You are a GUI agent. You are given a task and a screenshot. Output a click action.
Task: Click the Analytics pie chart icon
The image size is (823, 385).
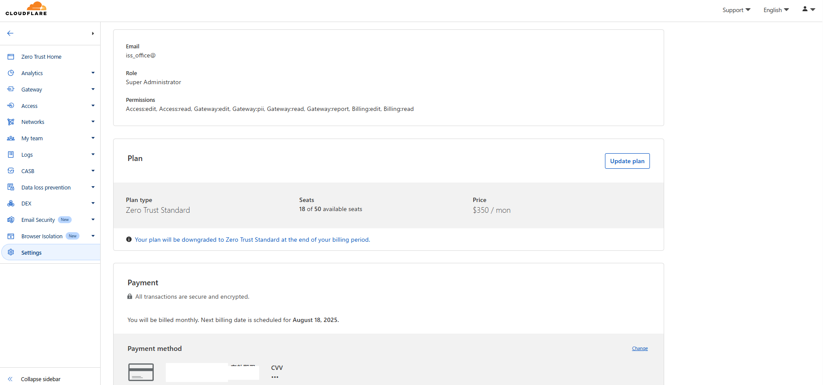[11, 73]
